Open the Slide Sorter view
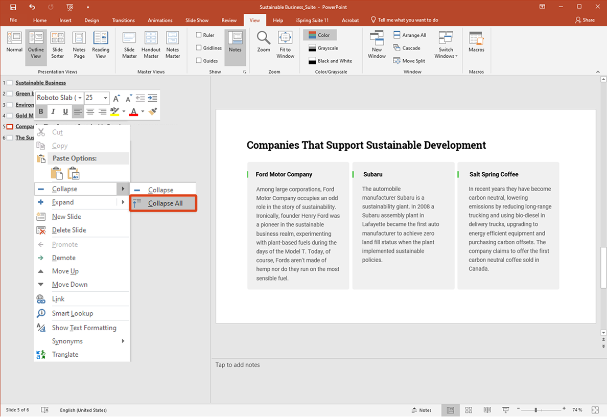This screenshot has height=417, width=607. click(x=57, y=44)
